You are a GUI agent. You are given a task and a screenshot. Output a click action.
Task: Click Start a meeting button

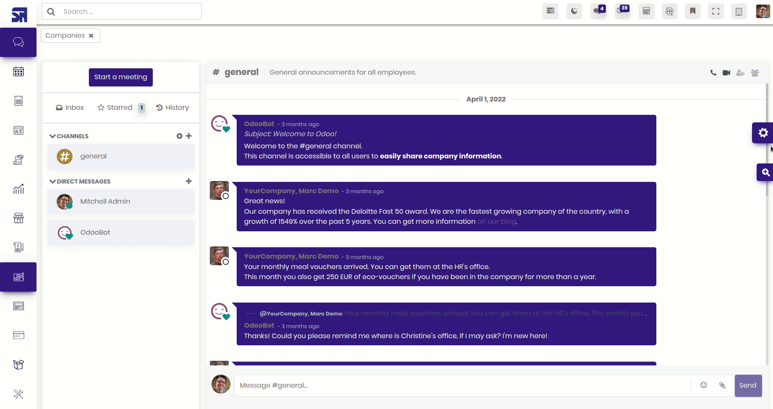[x=121, y=77]
